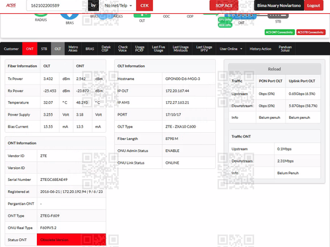Image resolution: width=330 pixels, height=247 pixels.
Task: Click the service number input field
Action: (57, 5)
